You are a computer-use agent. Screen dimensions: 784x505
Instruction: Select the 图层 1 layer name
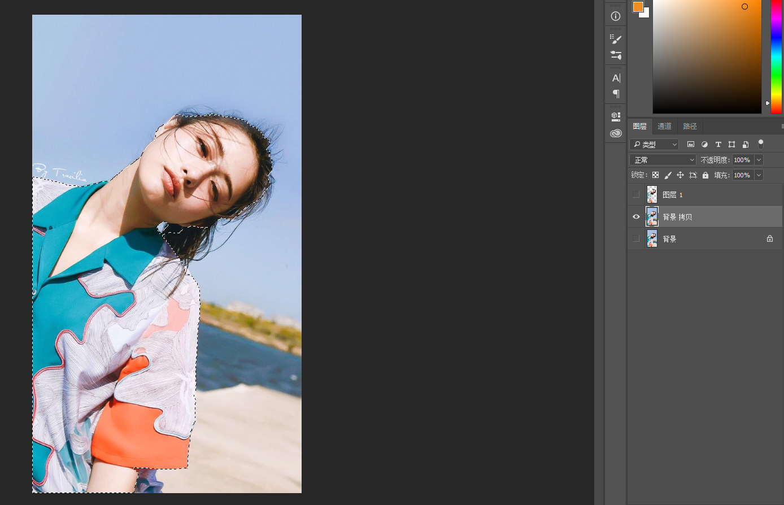[x=672, y=195]
